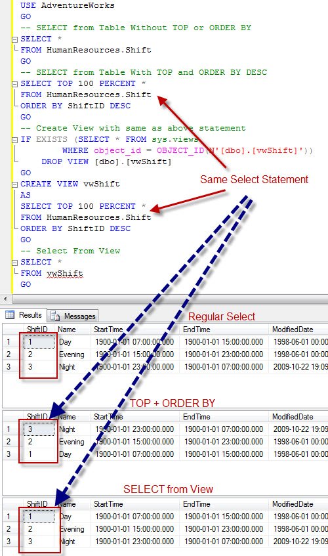Select Night's StartTime 23:00:00.000 cell in bottom grid

pyautogui.click(x=134, y=542)
